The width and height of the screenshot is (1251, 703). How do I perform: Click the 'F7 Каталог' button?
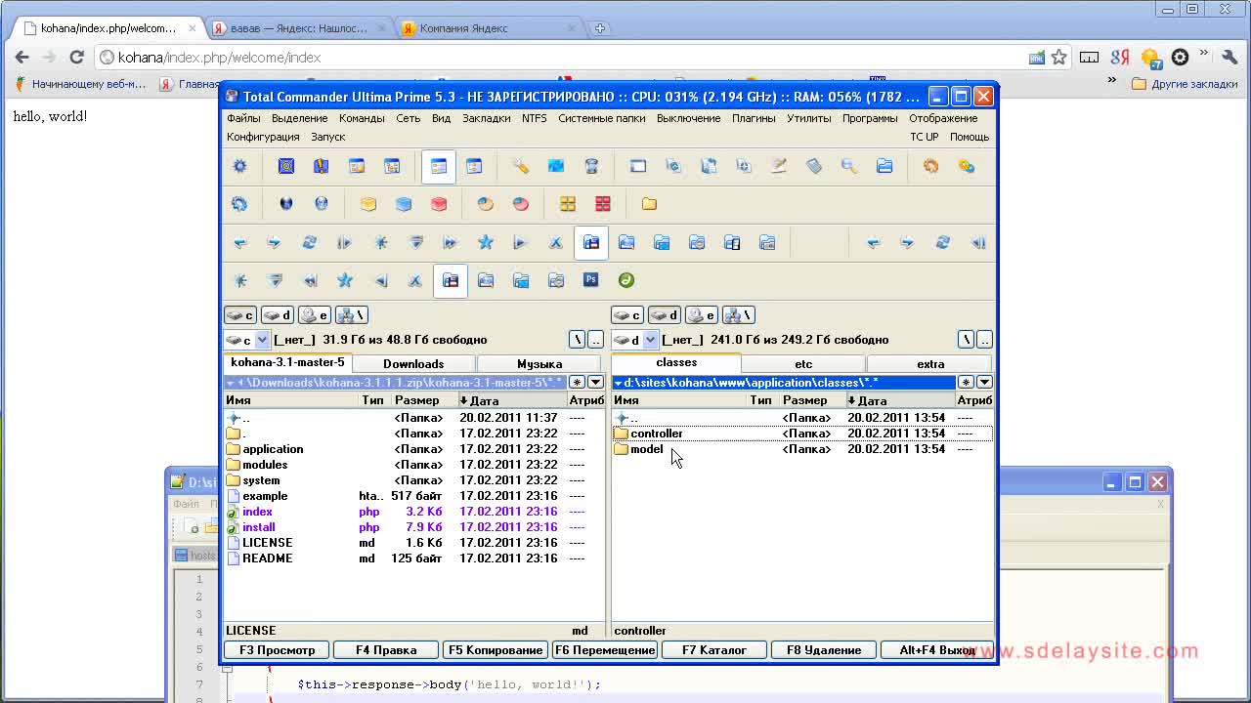[x=714, y=650]
